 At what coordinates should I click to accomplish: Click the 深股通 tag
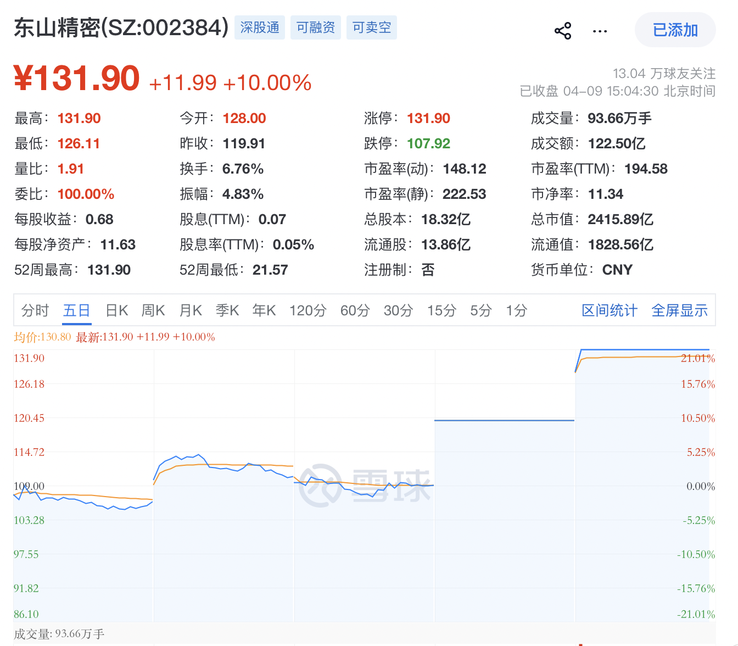pyautogui.click(x=260, y=27)
